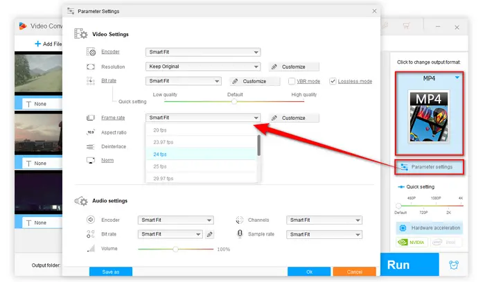Screen dimensions: 485x282
Task: Click the Hardware acceleration button
Action: (430, 228)
